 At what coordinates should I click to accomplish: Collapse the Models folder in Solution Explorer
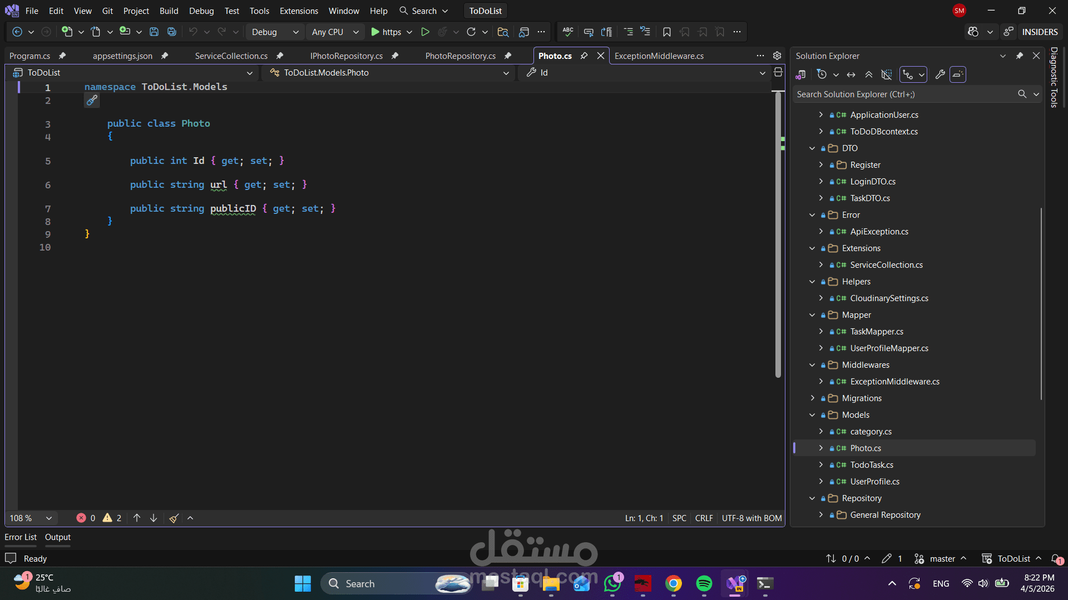(x=812, y=415)
